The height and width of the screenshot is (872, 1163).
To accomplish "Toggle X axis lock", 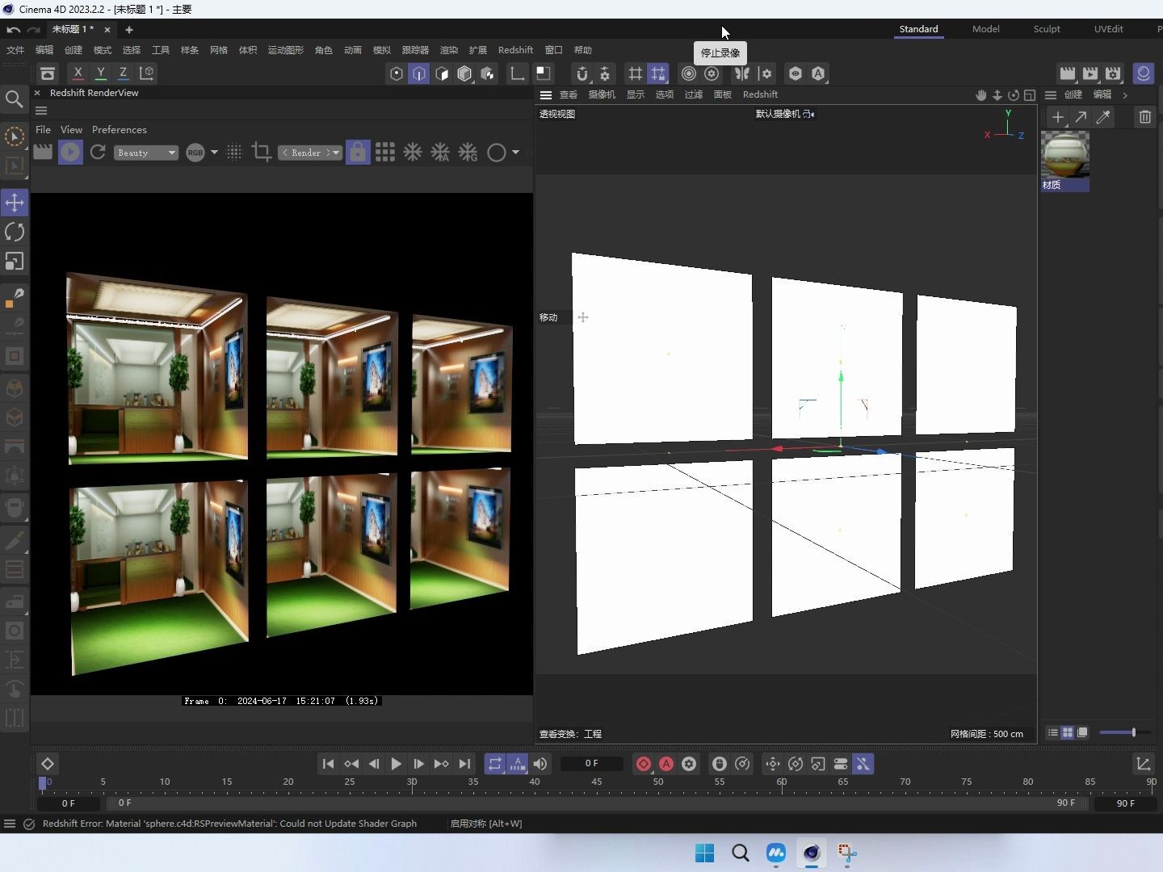I will coord(78,73).
